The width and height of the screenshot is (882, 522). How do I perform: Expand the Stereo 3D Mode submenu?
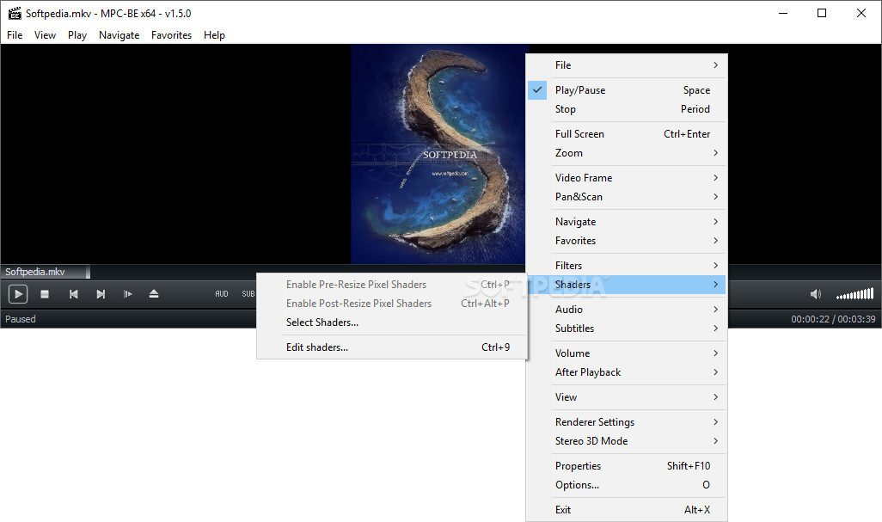coord(626,441)
